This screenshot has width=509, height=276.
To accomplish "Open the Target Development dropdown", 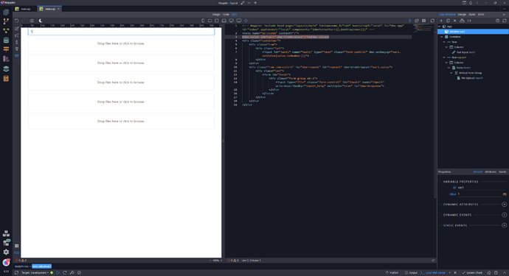I will 35,273.
